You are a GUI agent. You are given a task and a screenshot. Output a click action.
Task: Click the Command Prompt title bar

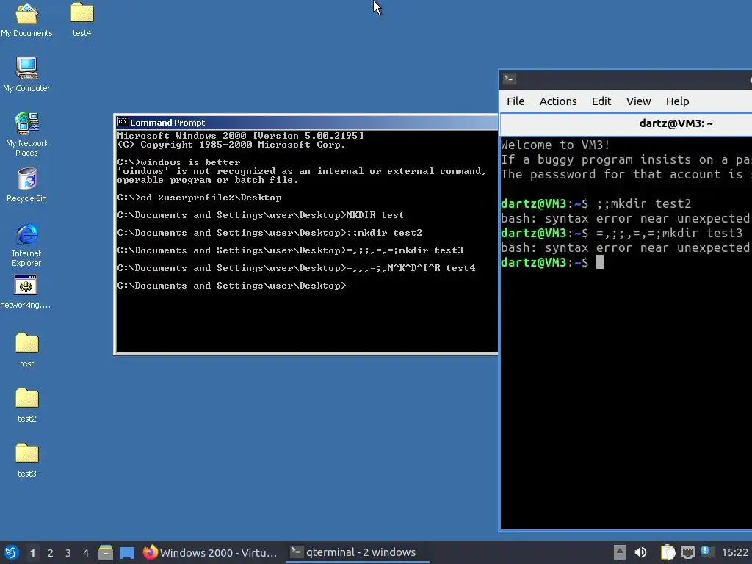click(307, 123)
